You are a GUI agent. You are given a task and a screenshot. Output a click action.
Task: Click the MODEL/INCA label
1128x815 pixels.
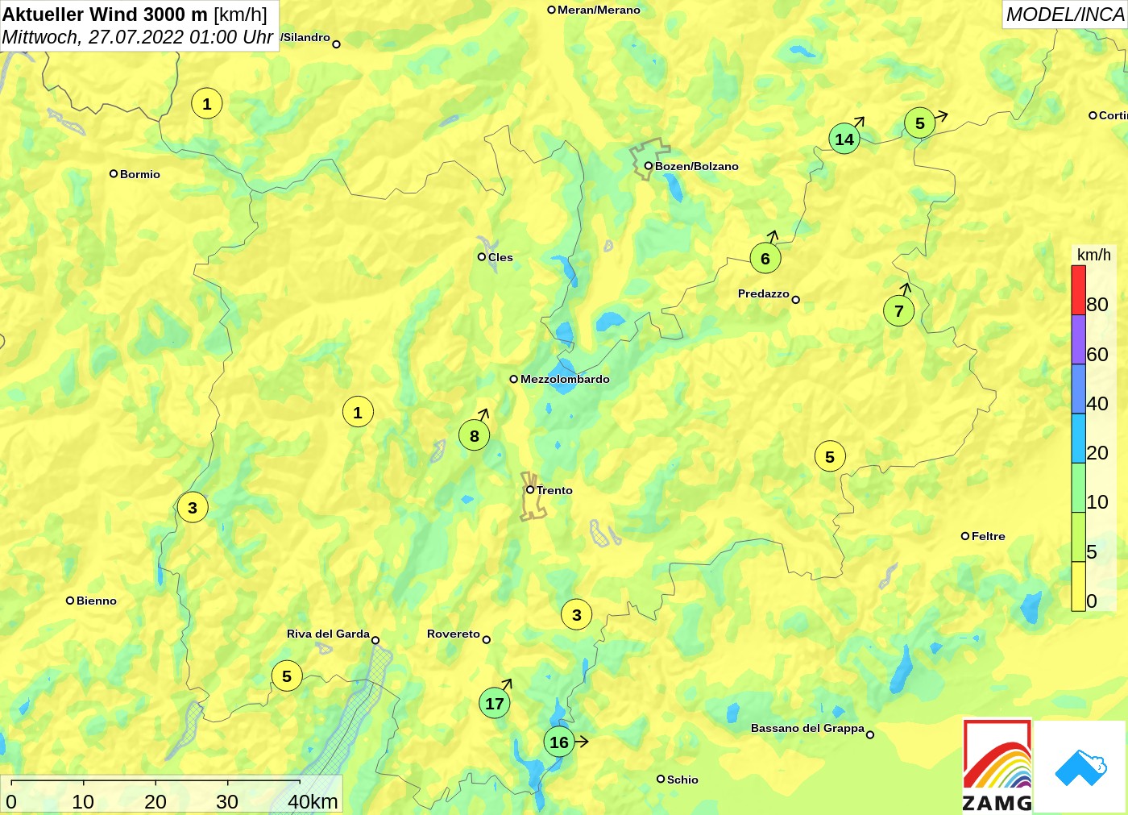pyautogui.click(x=1065, y=15)
